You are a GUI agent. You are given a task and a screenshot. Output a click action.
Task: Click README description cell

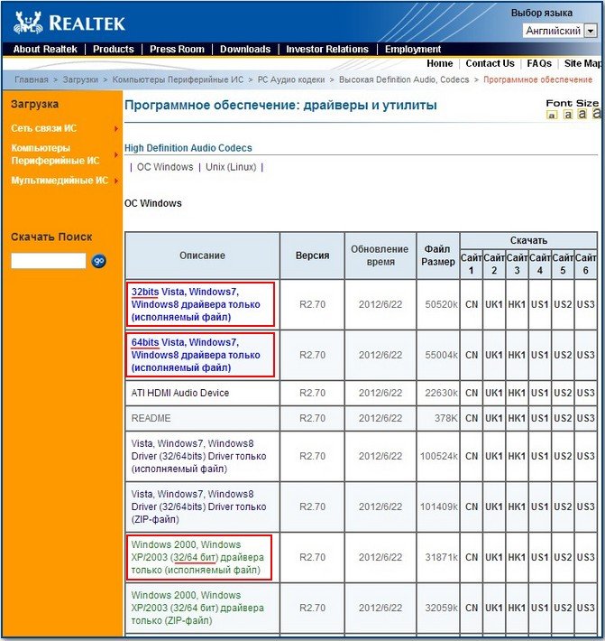pyautogui.click(x=151, y=418)
